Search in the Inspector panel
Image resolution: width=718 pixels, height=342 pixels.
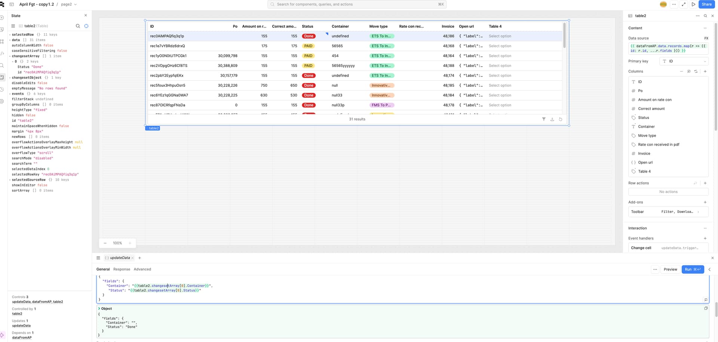tap(705, 16)
